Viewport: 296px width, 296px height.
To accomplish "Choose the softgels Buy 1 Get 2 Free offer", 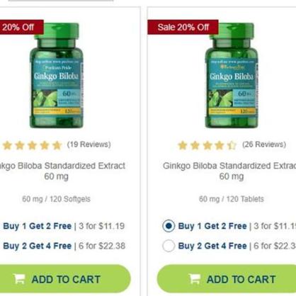I will coord(64,226).
